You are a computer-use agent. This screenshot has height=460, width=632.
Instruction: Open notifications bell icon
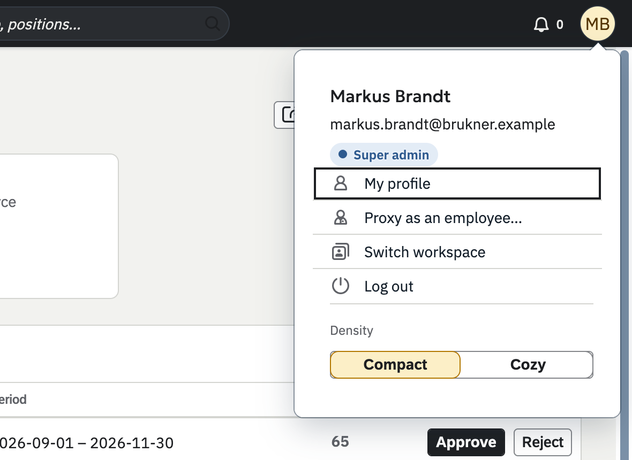tap(541, 25)
